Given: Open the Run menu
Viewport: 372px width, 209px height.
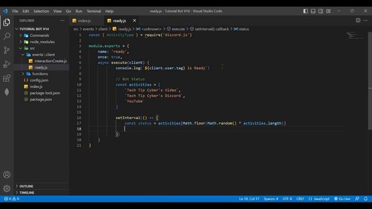Looking at the screenshot, I should click(x=79, y=11).
